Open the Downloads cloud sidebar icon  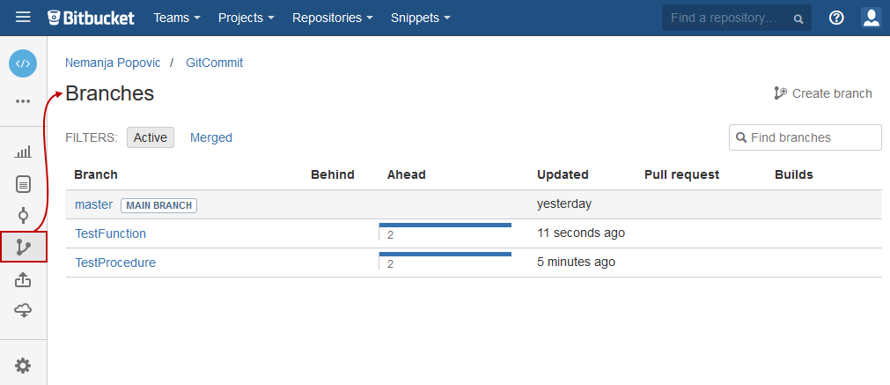(x=23, y=310)
